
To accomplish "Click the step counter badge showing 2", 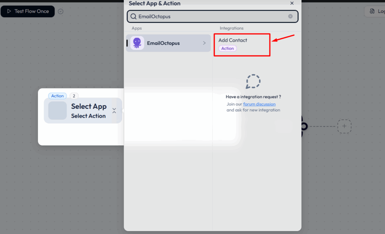I will pyautogui.click(x=74, y=96).
